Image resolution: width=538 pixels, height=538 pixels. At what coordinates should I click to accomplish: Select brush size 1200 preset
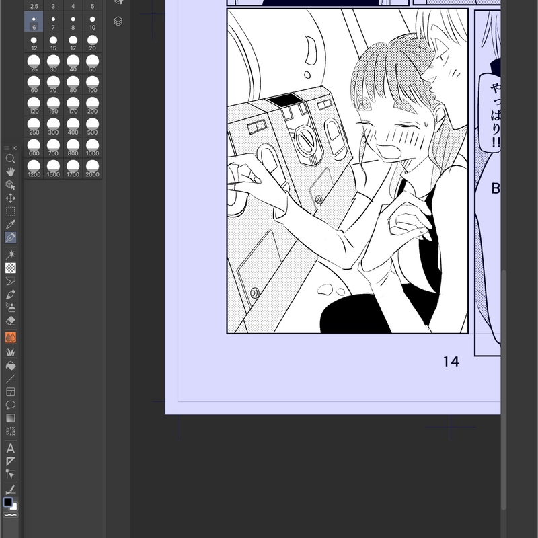pos(34,168)
